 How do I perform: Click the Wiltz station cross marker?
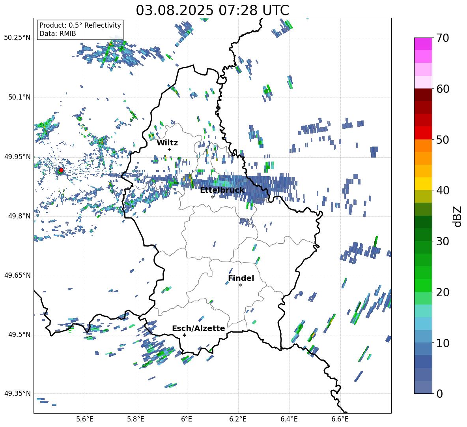click(x=170, y=149)
